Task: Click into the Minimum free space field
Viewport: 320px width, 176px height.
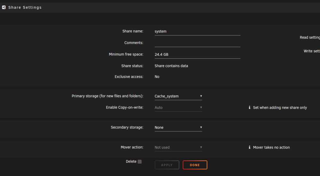Action: coord(197,55)
